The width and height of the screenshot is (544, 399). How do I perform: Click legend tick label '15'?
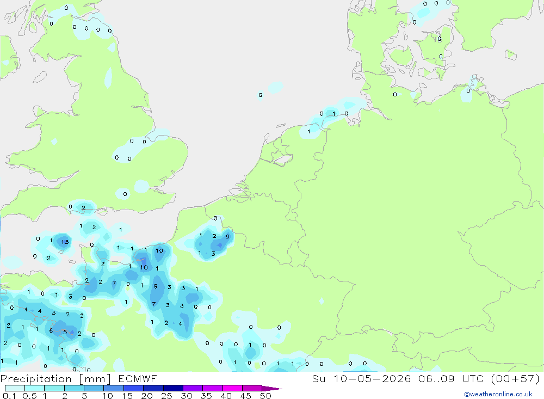click(127, 396)
